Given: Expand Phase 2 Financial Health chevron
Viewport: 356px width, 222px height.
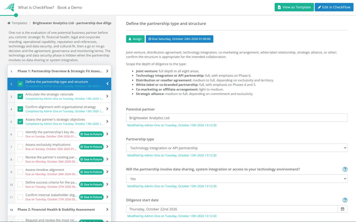Looking at the screenshot, I should (x=107, y=210).
